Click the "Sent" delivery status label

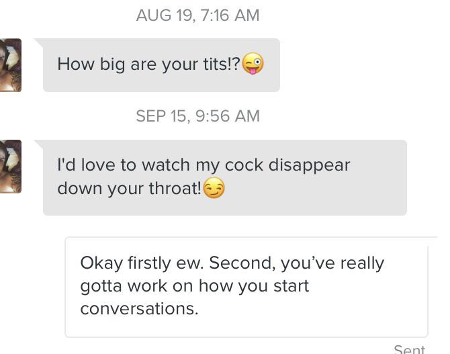click(x=410, y=349)
